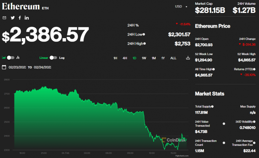The width and height of the screenshot is (259, 158).
Task: Show info tooltip for 30D Volatility
Action: point(254,122)
